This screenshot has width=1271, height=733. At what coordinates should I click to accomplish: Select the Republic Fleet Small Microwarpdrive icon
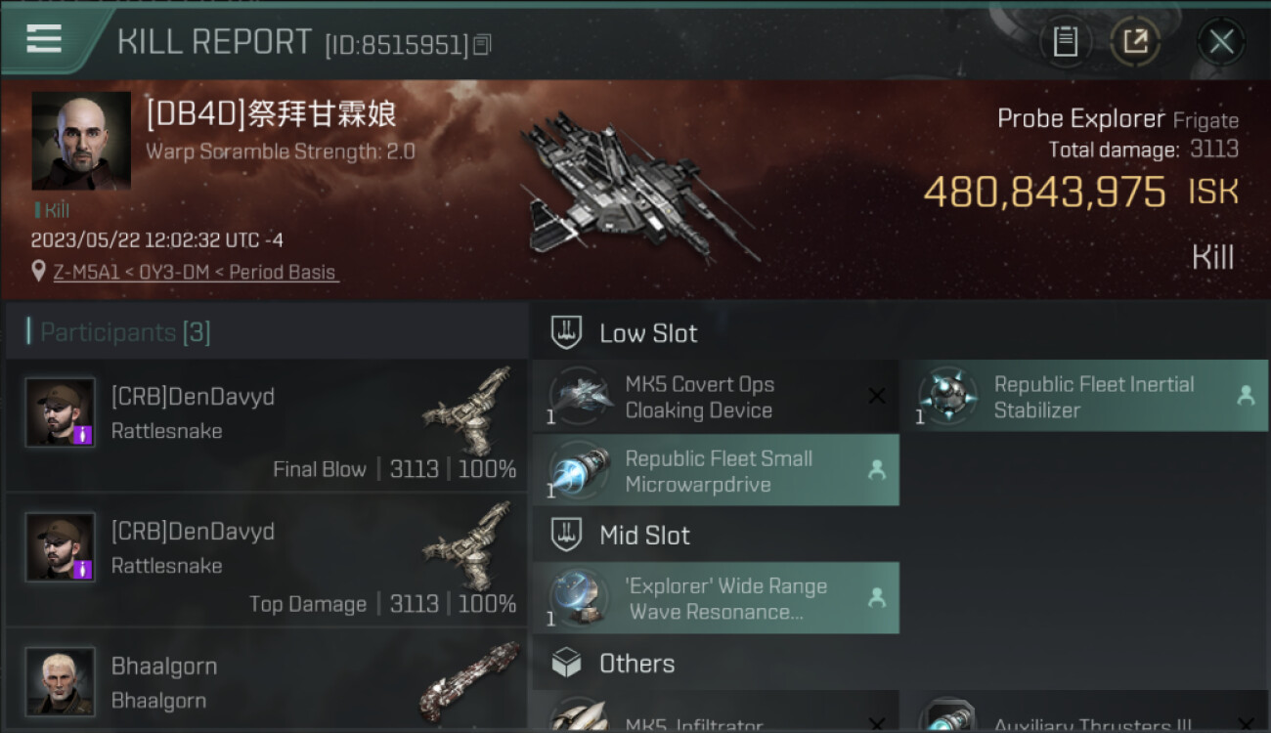coord(581,471)
